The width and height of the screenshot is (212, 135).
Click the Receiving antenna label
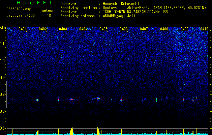coord(78,16)
